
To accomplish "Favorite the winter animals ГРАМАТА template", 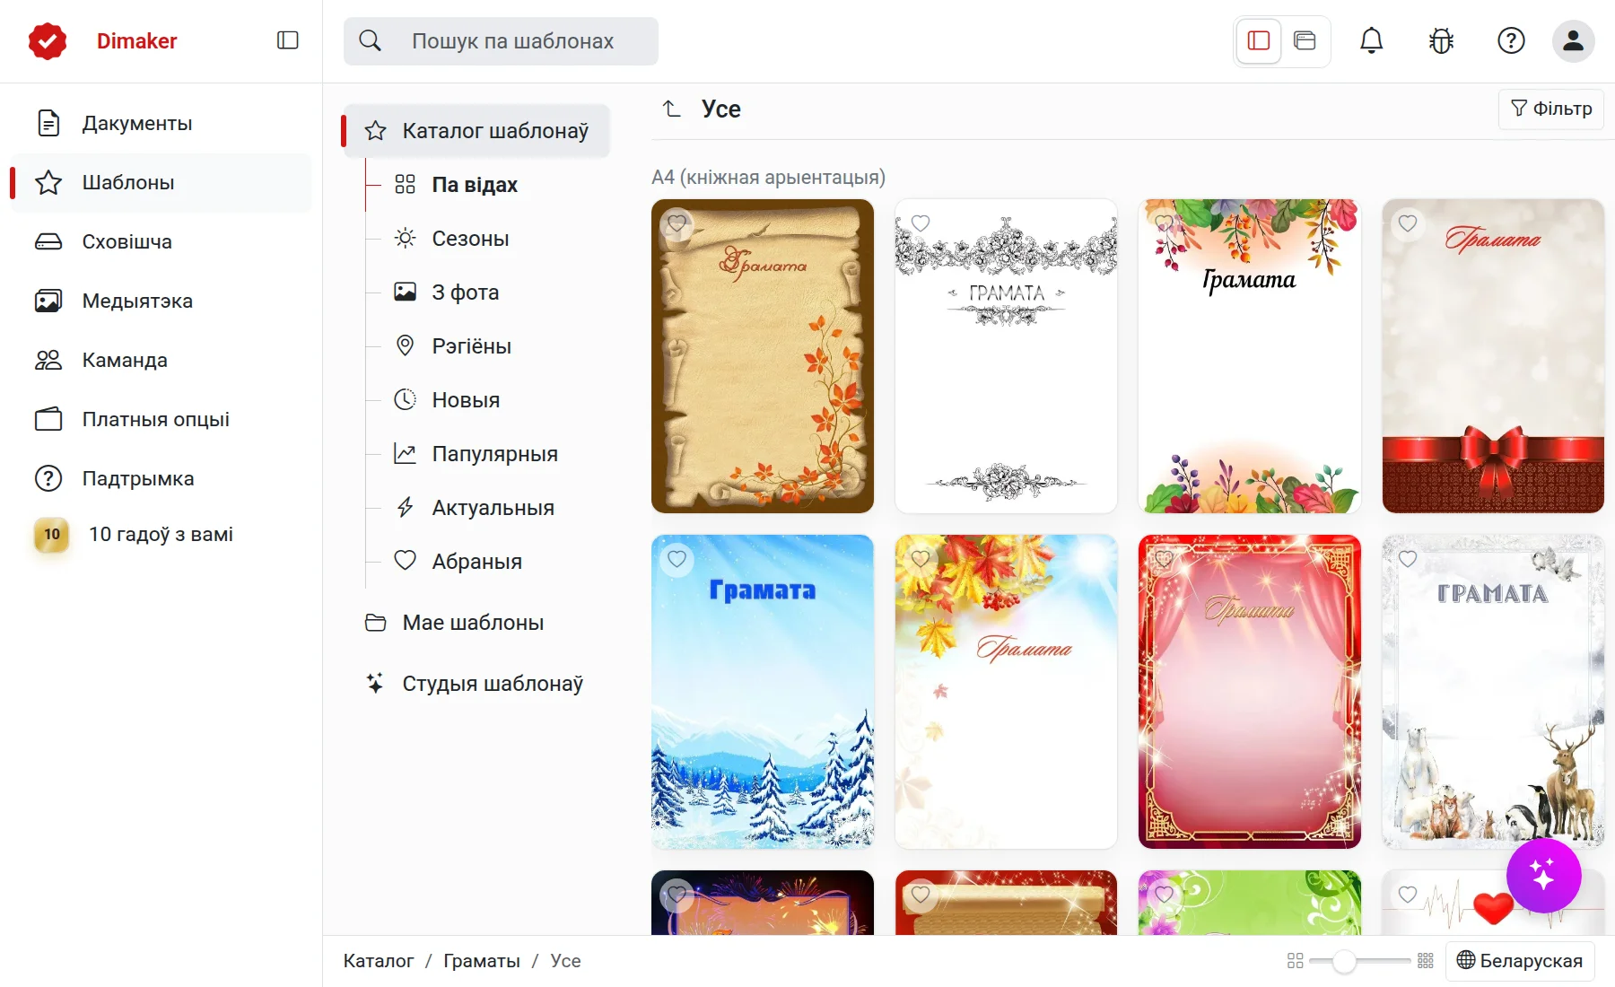I will [x=1408, y=558].
